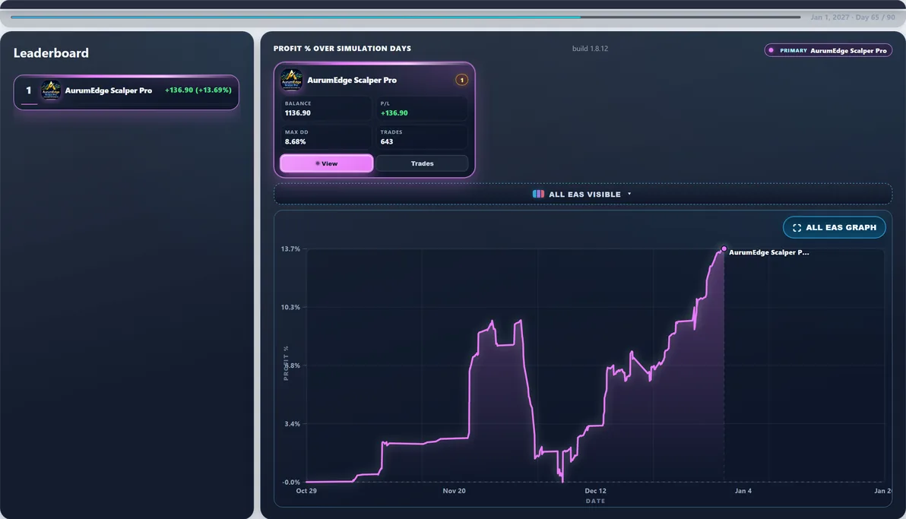
Task: Click the AurumEdge Scalper P... chart label
Action: click(768, 252)
